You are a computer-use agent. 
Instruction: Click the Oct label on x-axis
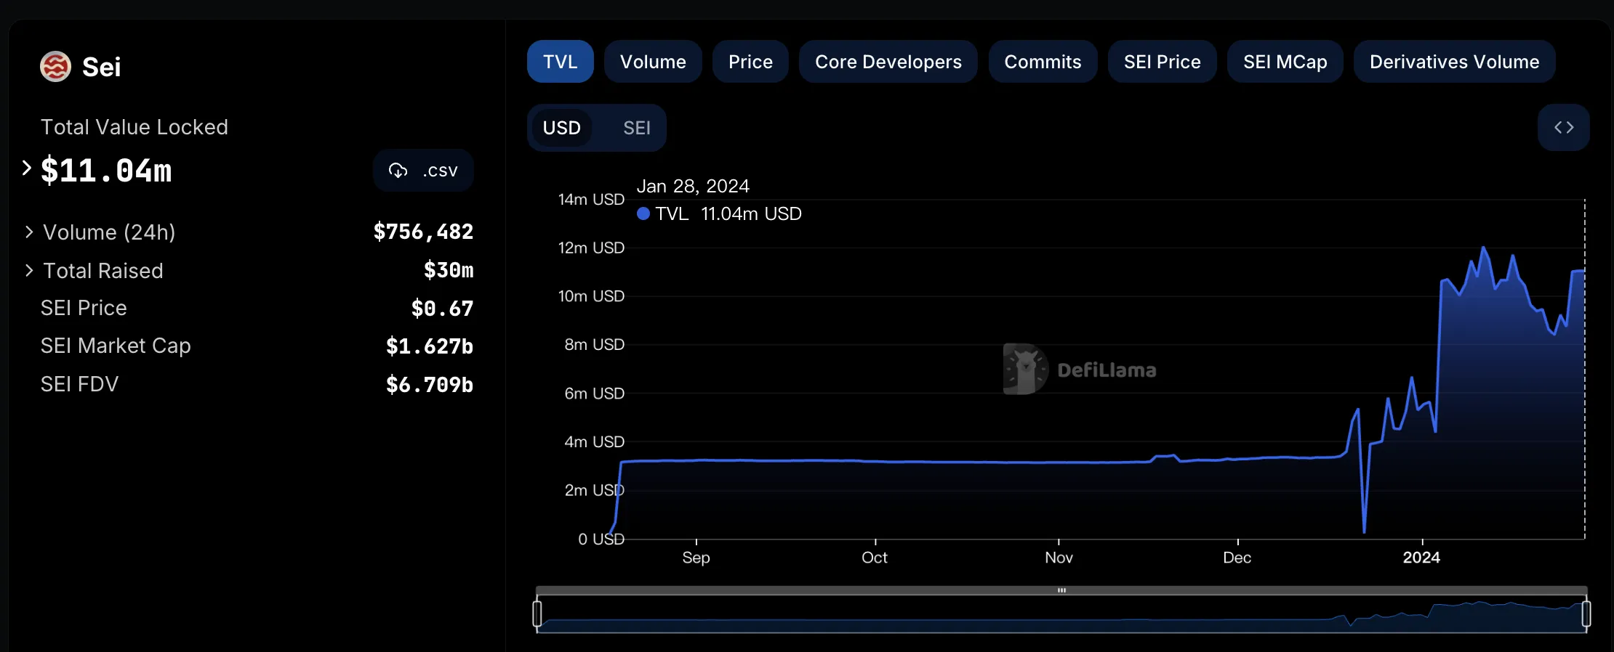pyautogui.click(x=875, y=558)
